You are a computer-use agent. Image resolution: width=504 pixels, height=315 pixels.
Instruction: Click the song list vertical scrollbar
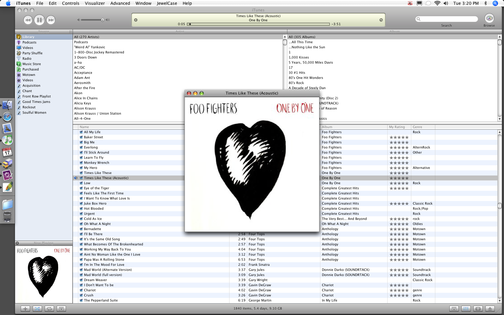pyautogui.click(x=499, y=205)
